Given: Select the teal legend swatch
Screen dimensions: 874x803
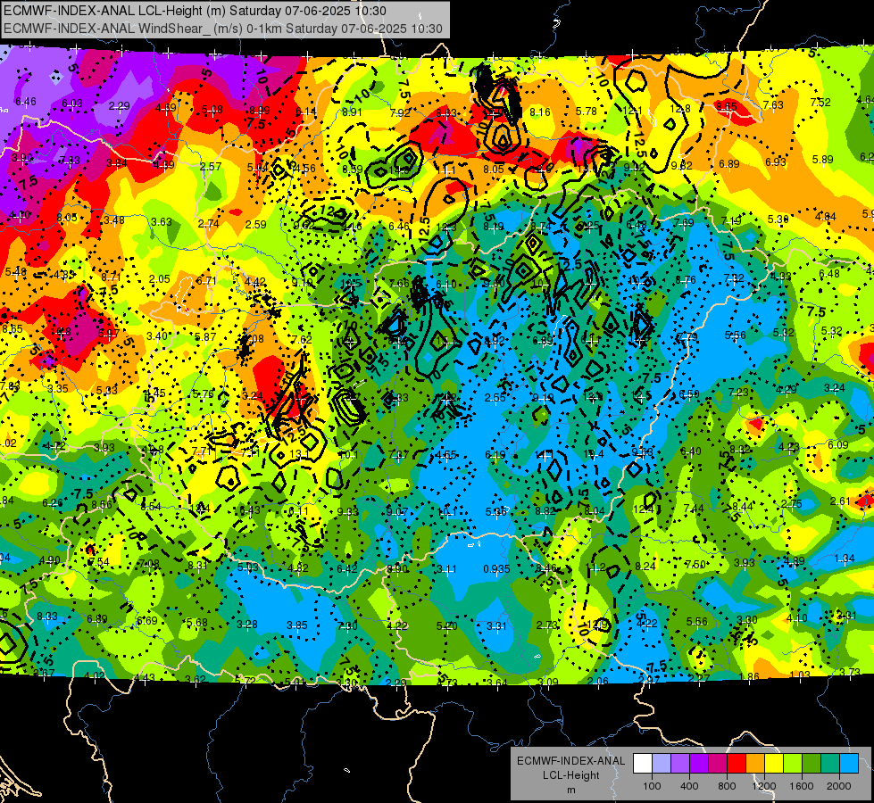Looking at the screenshot, I should click(830, 763).
